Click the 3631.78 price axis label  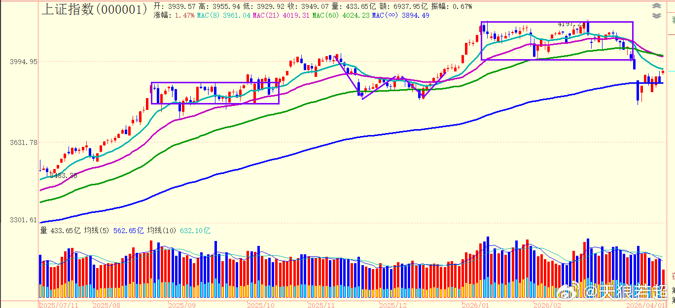(x=23, y=142)
